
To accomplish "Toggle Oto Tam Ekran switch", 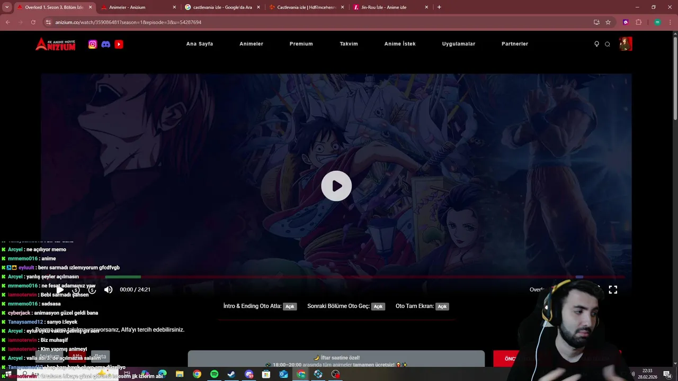I will [442, 306].
